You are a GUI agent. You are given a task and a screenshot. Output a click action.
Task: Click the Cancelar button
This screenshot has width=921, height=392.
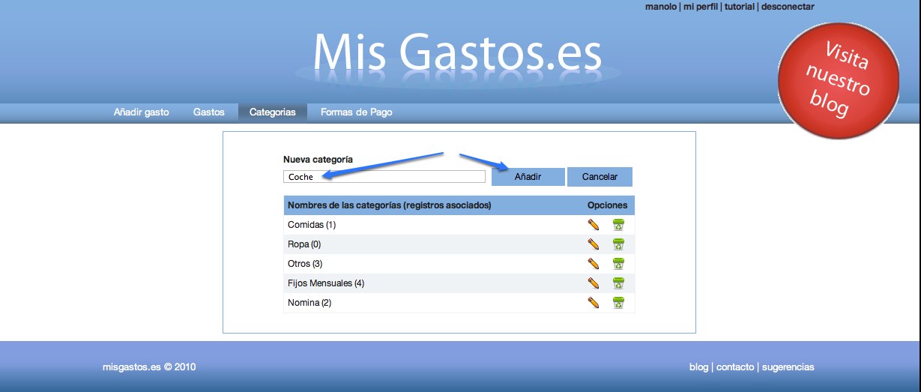coord(600,177)
